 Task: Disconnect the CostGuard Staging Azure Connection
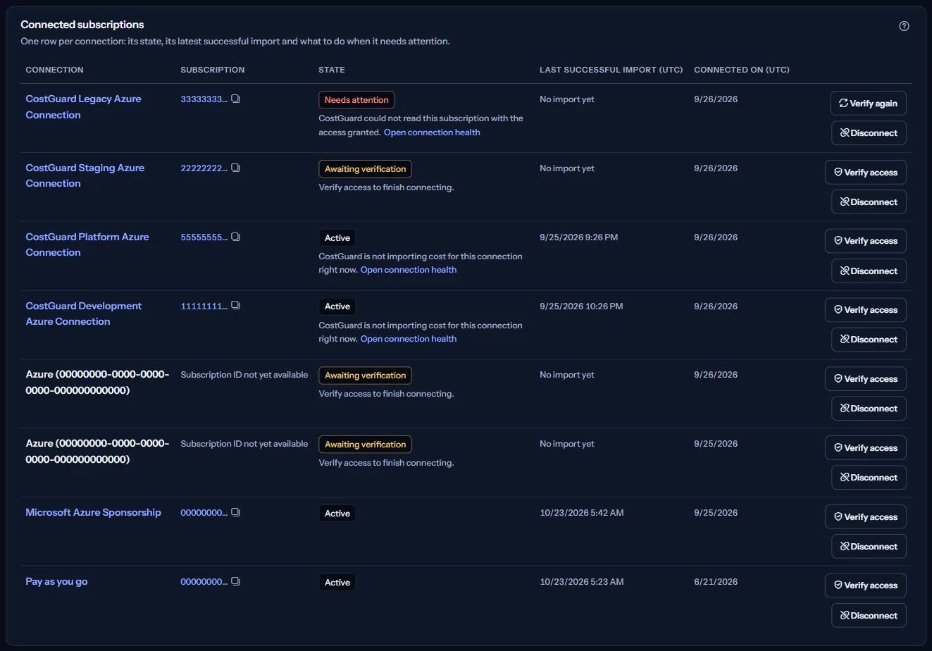869,201
